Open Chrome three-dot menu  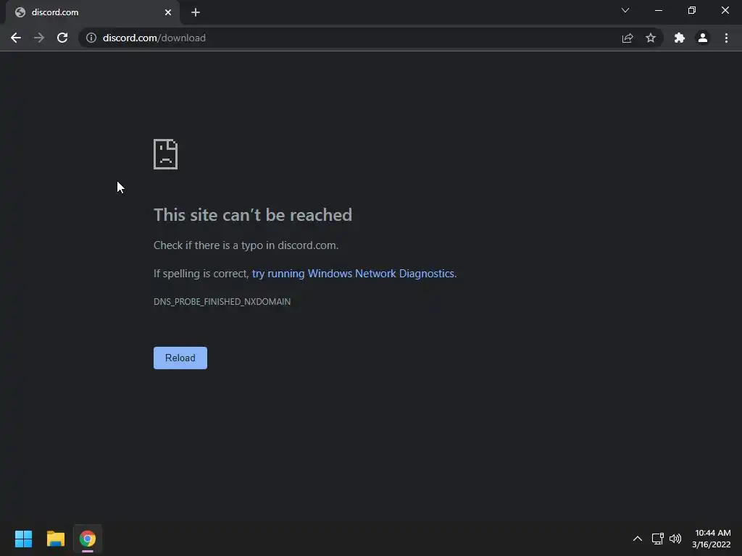pyautogui.click(x=726, y=38)
